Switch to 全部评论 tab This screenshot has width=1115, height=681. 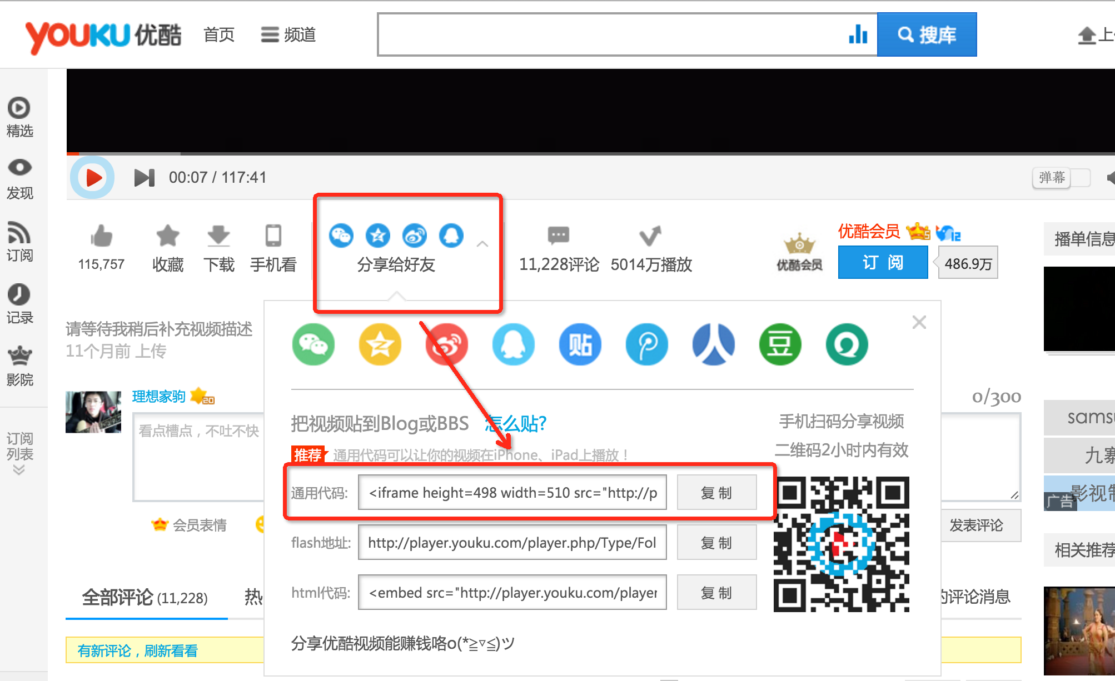click(145, 598)
